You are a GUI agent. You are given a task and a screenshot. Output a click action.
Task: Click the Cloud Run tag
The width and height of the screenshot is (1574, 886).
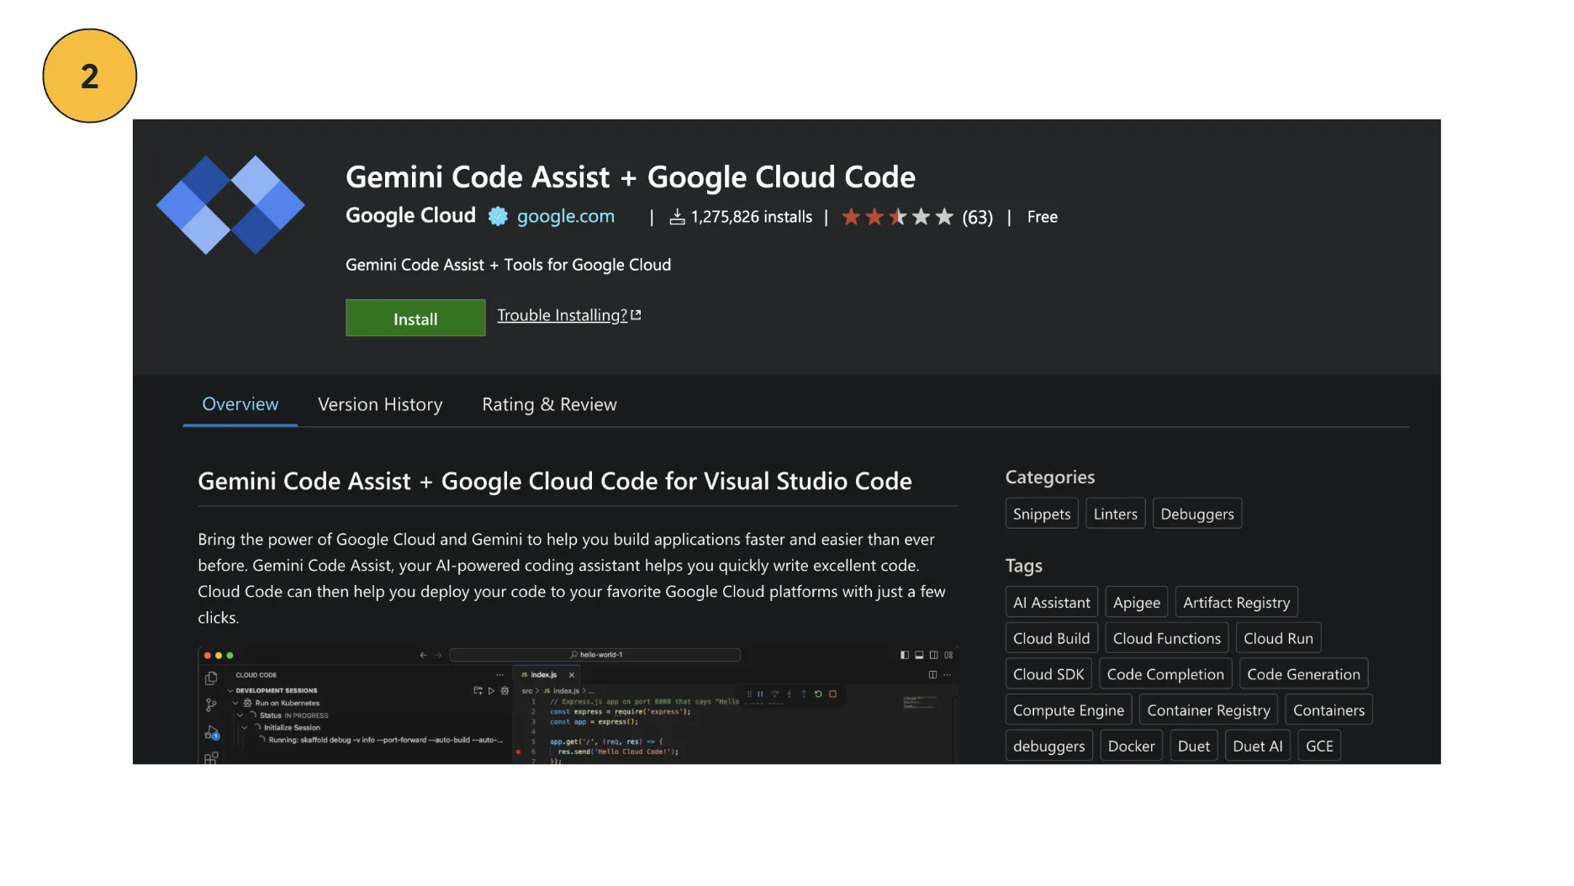tap(1278, 638)
